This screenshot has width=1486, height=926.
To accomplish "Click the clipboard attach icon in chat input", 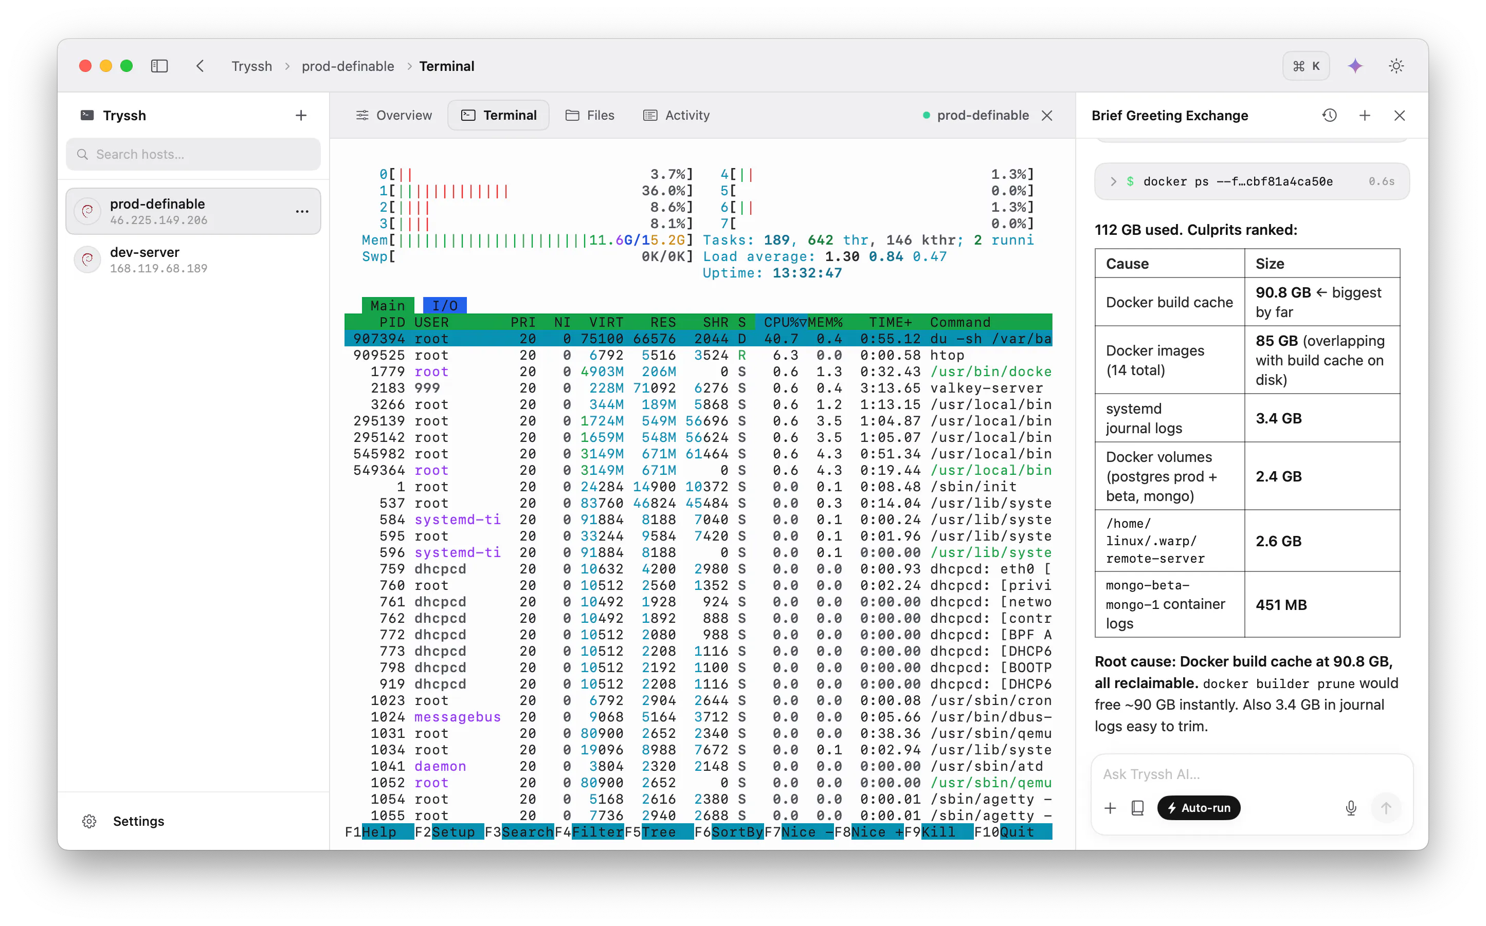I will tap(1137, 808).
